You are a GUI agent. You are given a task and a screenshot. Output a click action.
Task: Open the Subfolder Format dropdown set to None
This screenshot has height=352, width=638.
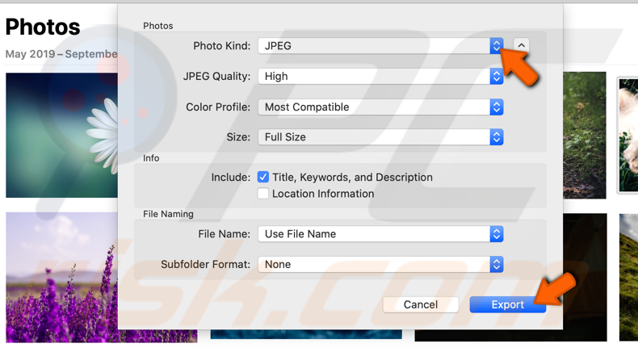[x=380, y=265]
